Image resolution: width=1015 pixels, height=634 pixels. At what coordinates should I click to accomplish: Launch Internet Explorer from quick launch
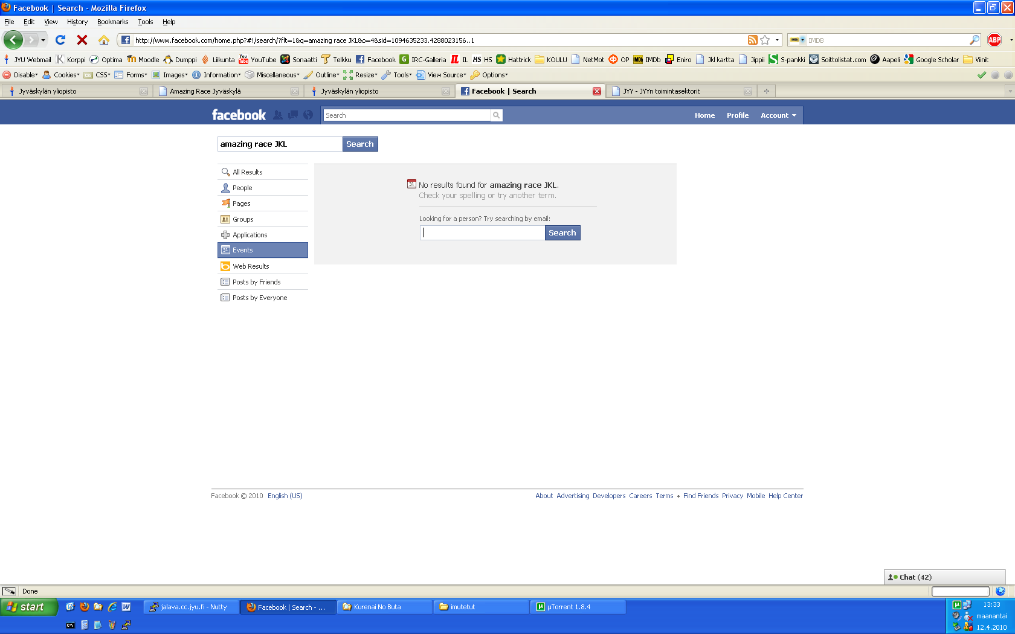click(112, 607)
